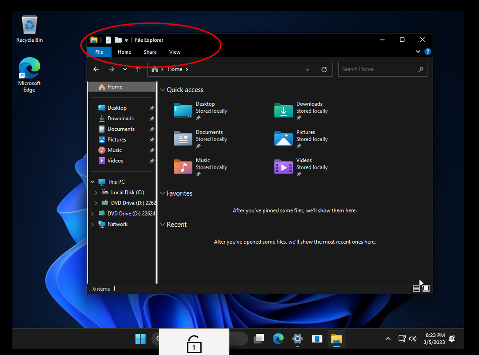Click the pin icon beside sidebar Music
Screen dimensions: 479x355
pos(152,150)
